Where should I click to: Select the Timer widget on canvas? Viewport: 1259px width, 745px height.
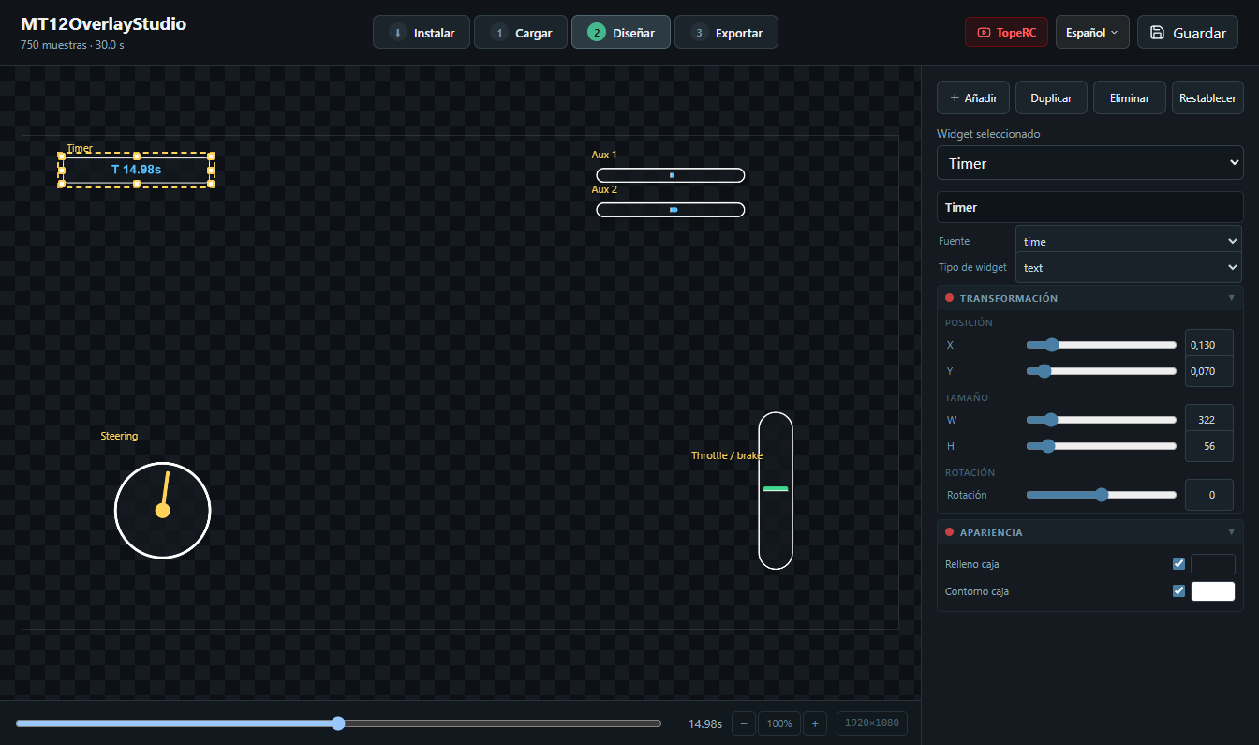coord(137,170)
